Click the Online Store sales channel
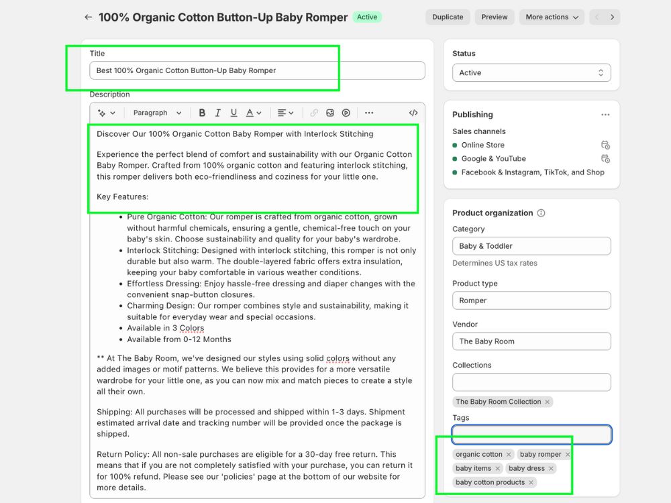Image resolution: width=671 pixels, height=503 pixels. (482, 145)
